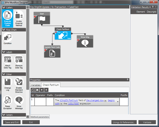Pick the Show Message toolbox item
This screenshot has height=127, width=159.
[x=19, y=103]
